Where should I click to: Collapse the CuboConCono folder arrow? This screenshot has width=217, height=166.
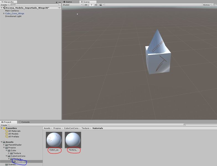6,156
